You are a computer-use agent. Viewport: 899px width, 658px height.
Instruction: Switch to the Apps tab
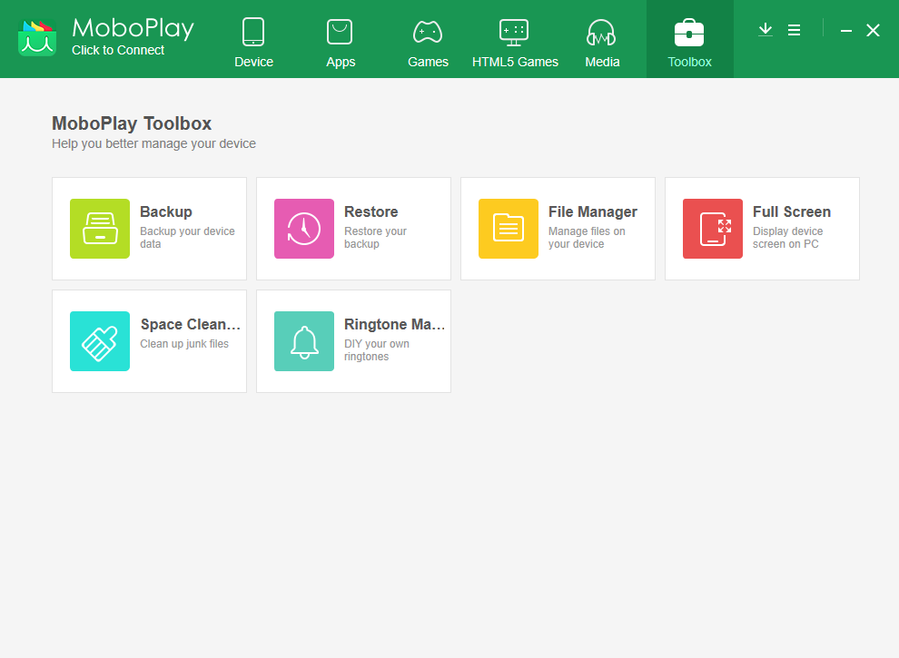[341, 41]
